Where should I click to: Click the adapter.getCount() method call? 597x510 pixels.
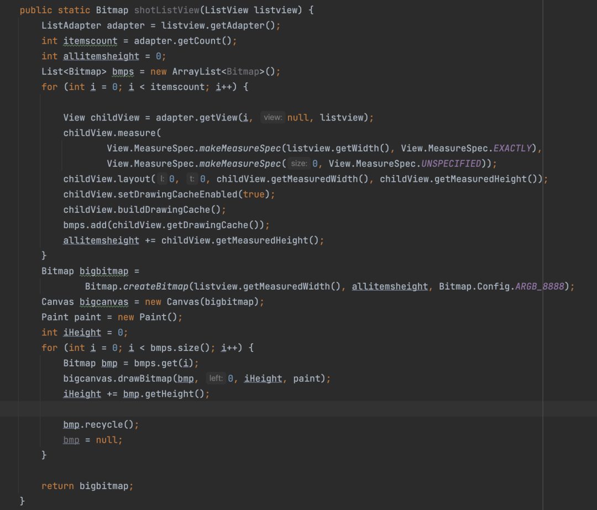pos(182,41)
